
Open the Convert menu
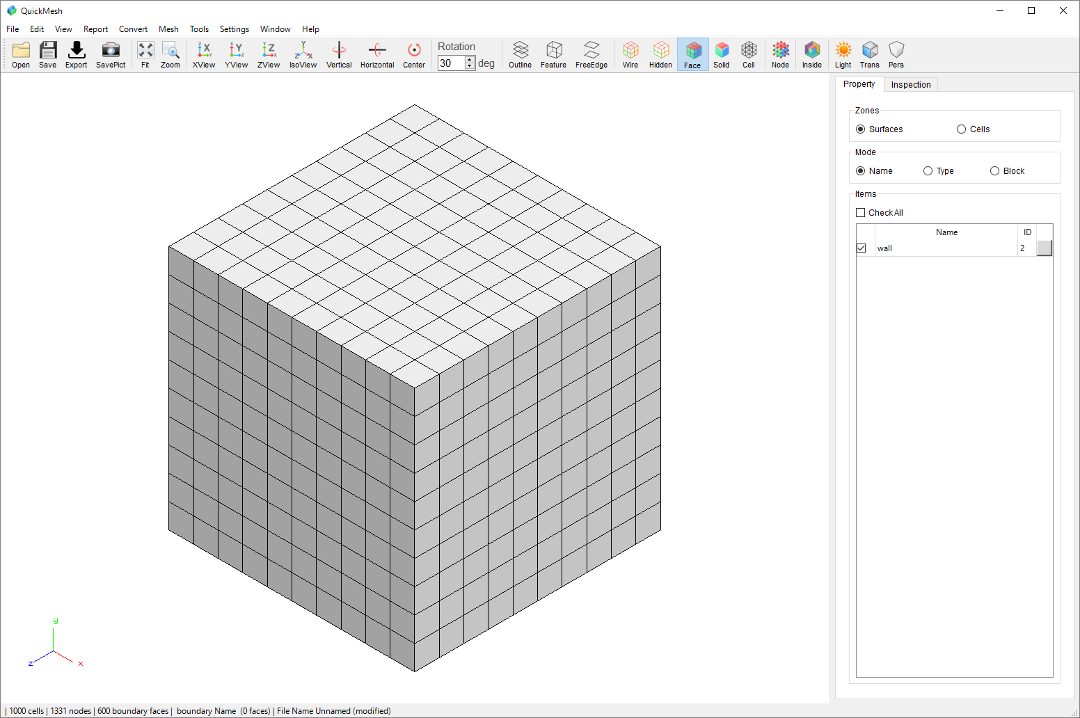coord(133,29)
